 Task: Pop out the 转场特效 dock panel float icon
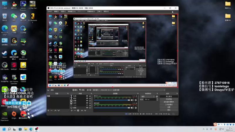pyautogui.click(x=157, y=94)
